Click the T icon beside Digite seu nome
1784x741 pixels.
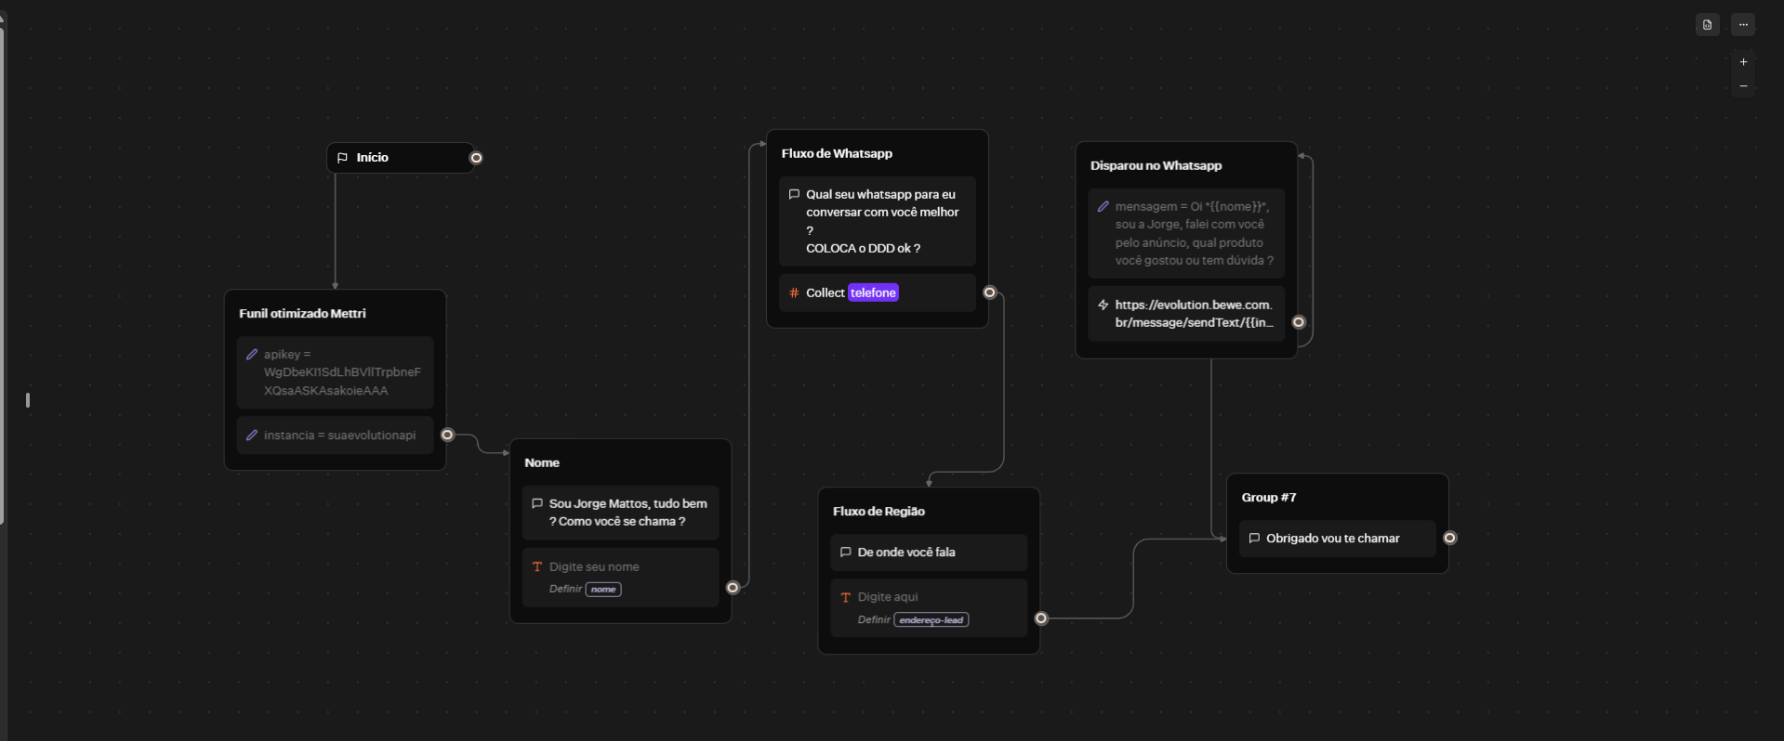[x=536, y=567]
